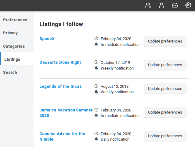Open Jamaica Vacation Summer 2020 listing
Viewport: 195px width, 147px height.
(x=66, y=113)
